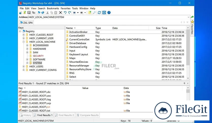Undo the last registry change
The width and height of the screenshot is (212, 123).
(x=65, y=13)
